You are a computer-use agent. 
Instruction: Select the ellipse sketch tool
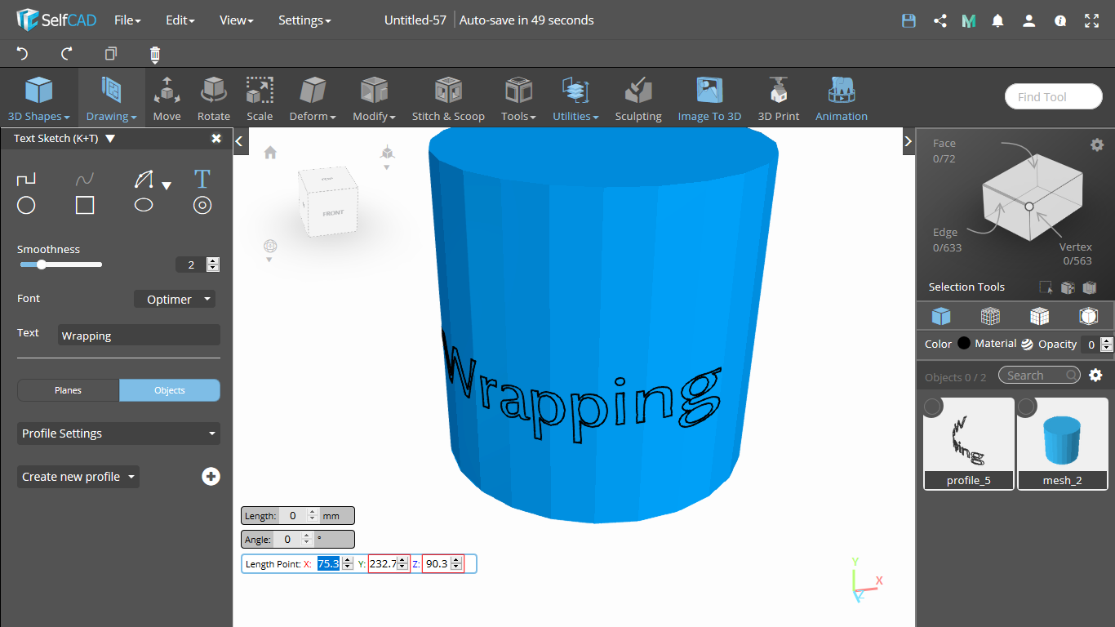coord(144,205)
